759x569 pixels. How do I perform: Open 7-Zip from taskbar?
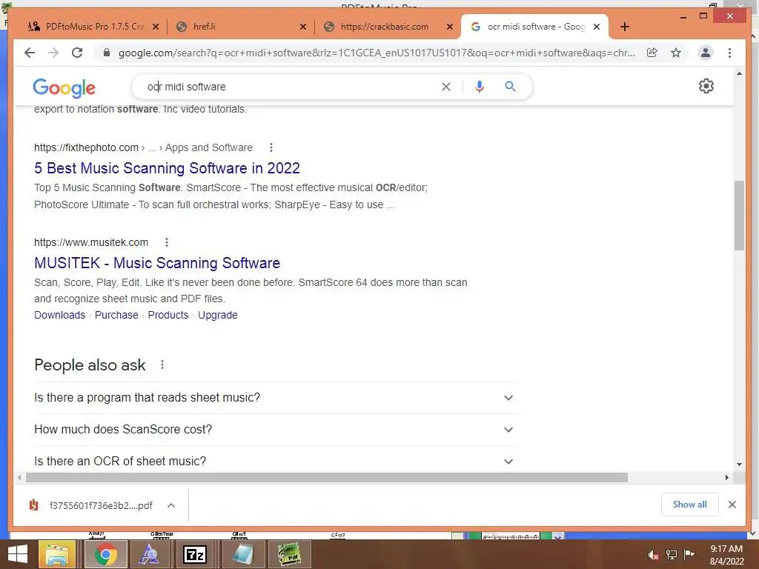pyautogui.click(x=195, y=554)
